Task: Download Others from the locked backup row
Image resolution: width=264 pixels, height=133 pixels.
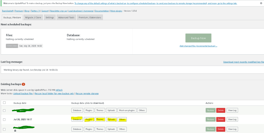Action: point(122,129)
